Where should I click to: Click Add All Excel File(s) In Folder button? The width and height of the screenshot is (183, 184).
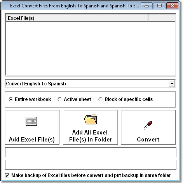(91, 127)
